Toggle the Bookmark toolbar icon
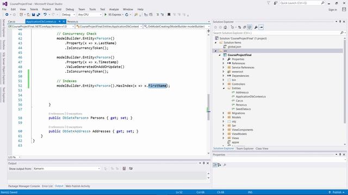 point(169,15)
